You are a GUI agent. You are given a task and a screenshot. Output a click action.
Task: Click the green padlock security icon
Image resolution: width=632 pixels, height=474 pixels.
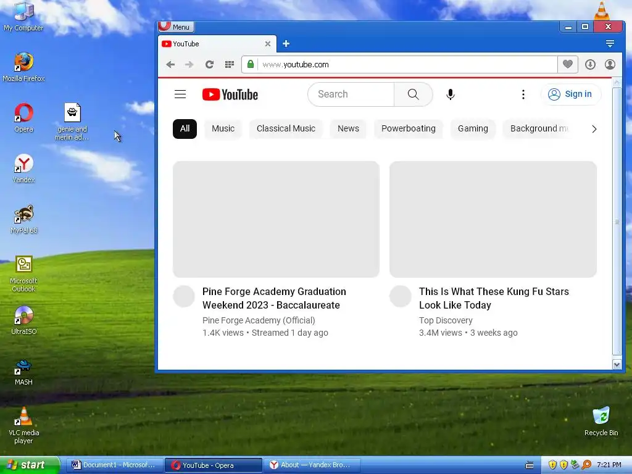coord(251,64)
